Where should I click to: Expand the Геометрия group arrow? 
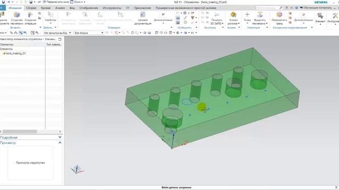tap(267, 27)
